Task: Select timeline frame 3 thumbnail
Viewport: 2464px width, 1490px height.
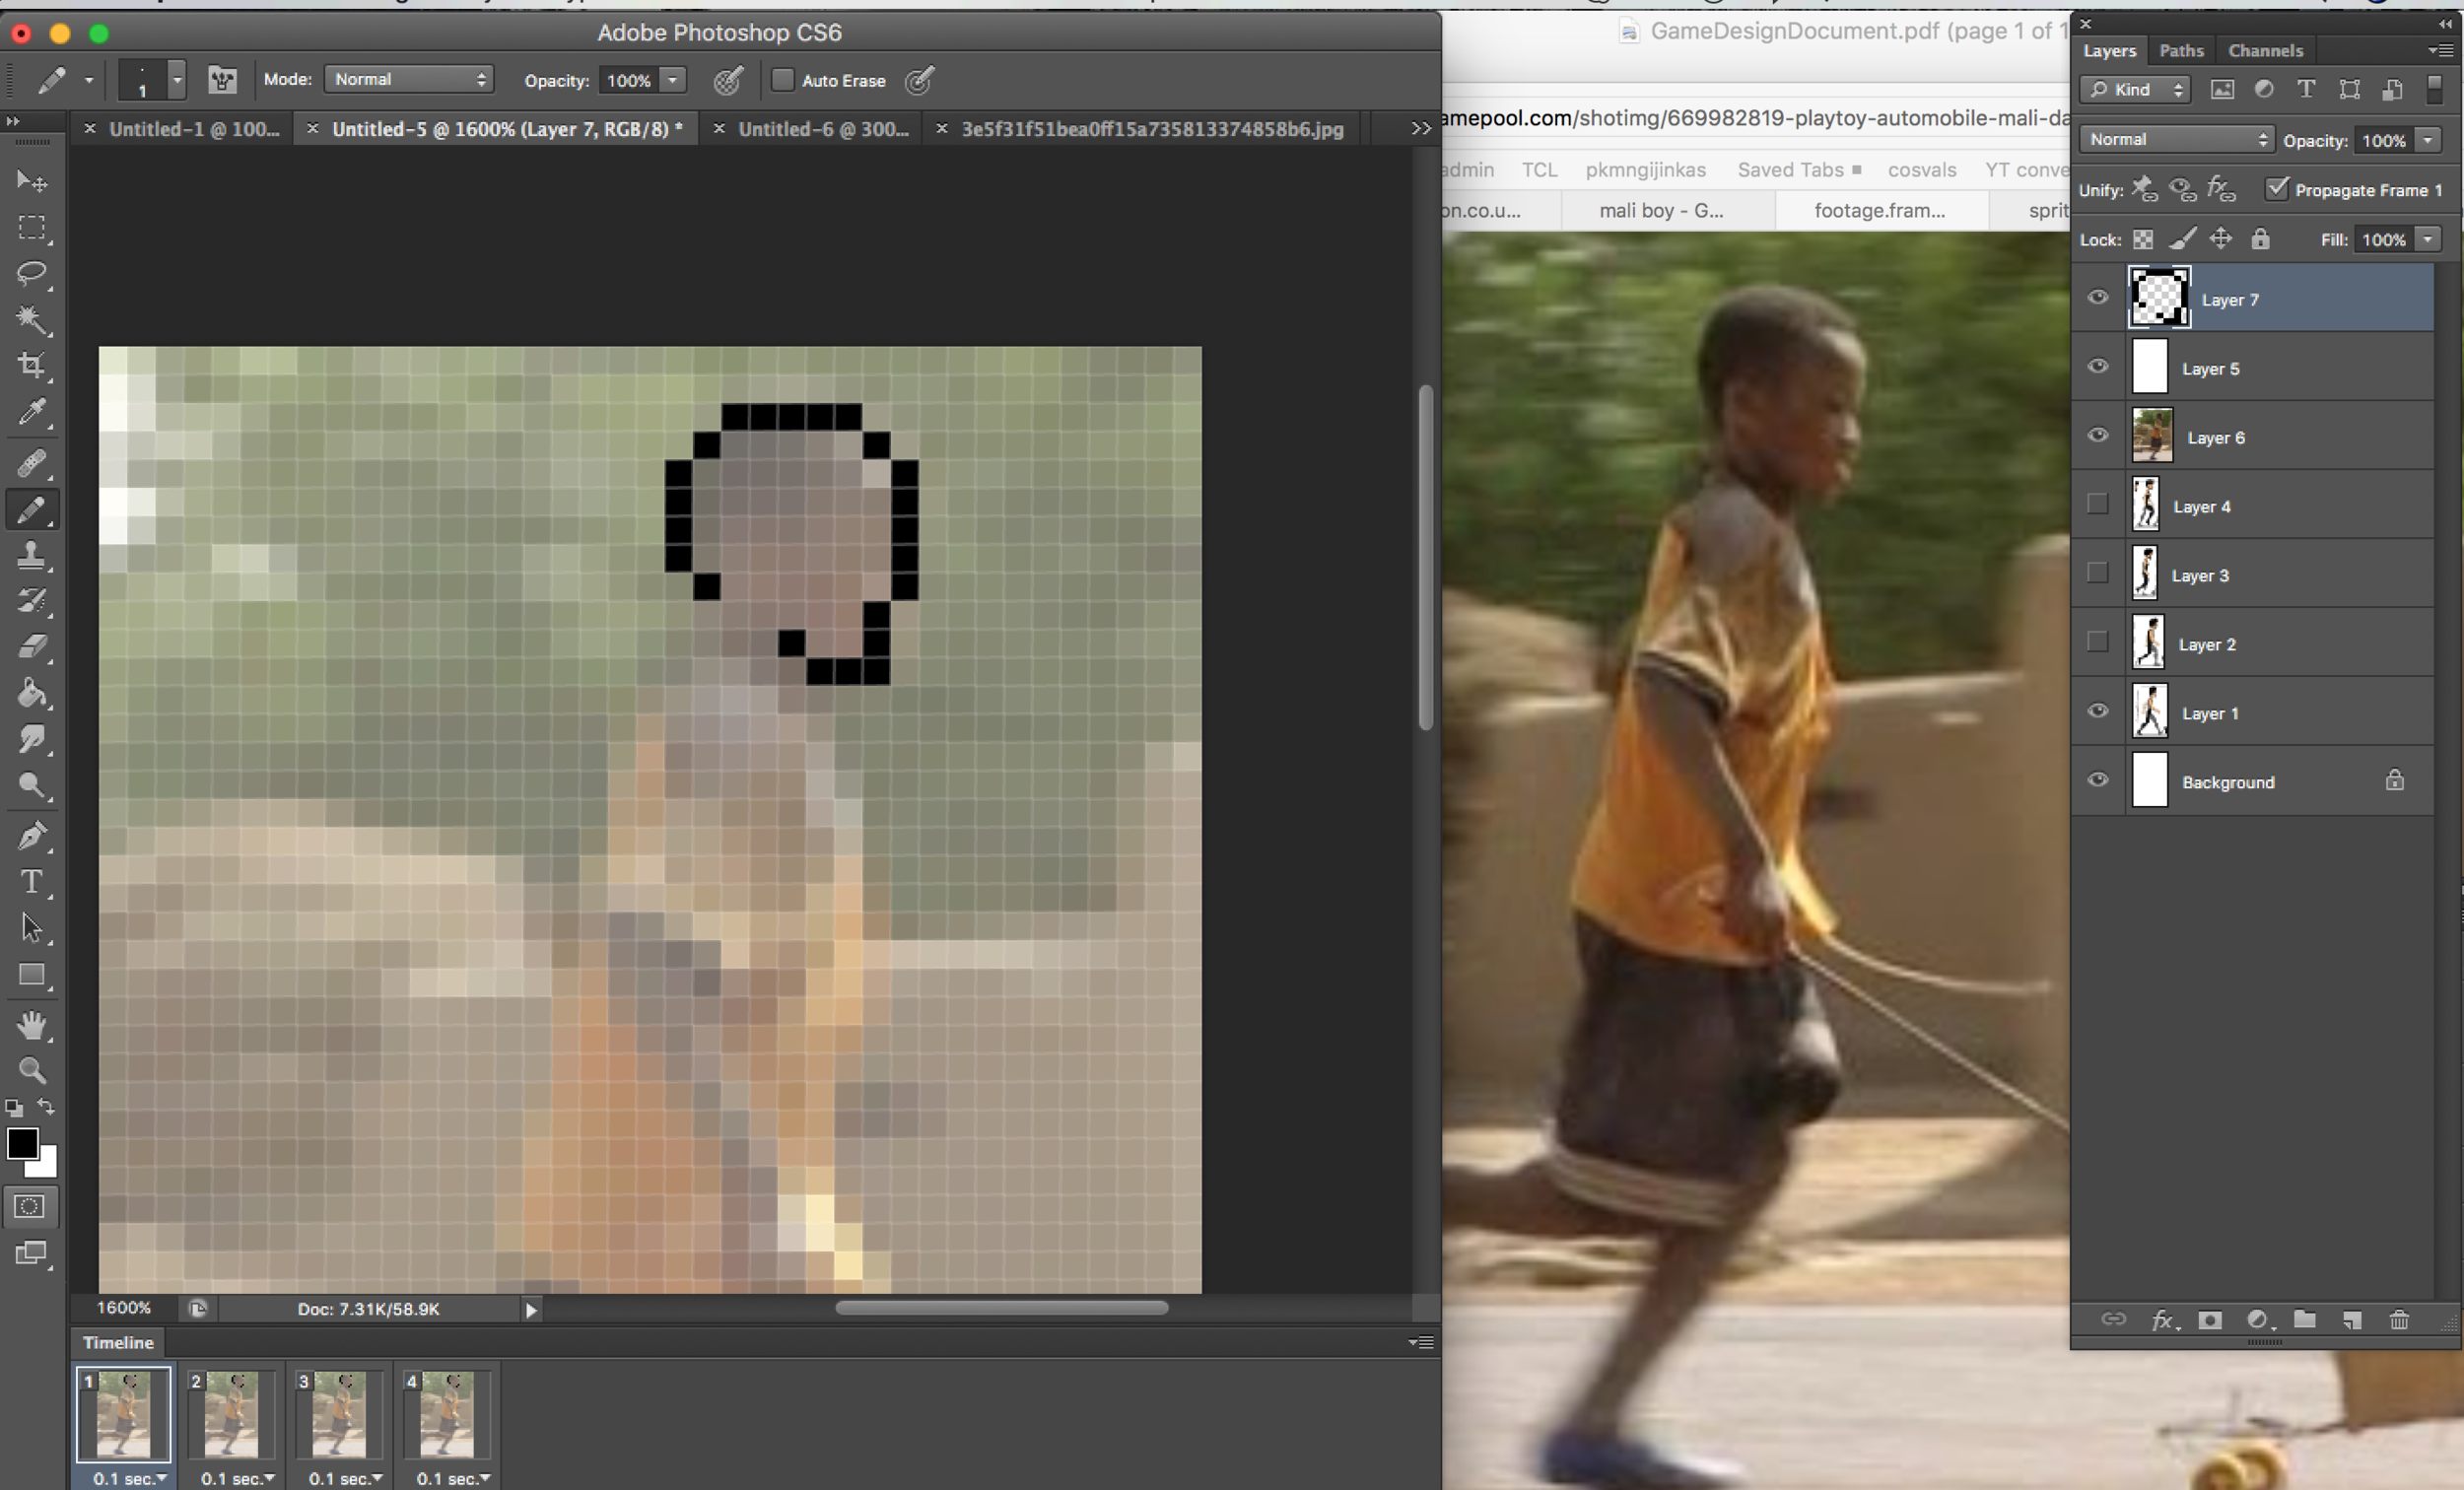Action: [339, 1414]
